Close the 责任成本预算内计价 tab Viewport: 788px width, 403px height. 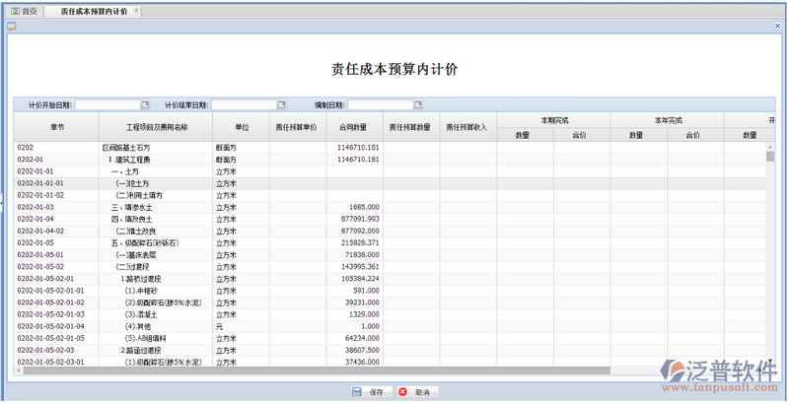136,11
